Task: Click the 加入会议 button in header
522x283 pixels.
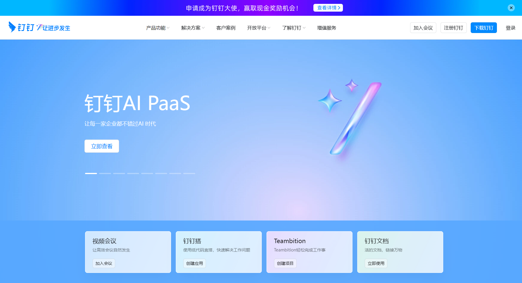Action: 423,28
